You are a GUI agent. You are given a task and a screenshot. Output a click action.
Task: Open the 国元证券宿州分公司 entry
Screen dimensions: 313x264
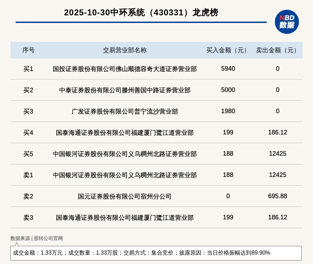pyautogui.click(x=125, y=196)
